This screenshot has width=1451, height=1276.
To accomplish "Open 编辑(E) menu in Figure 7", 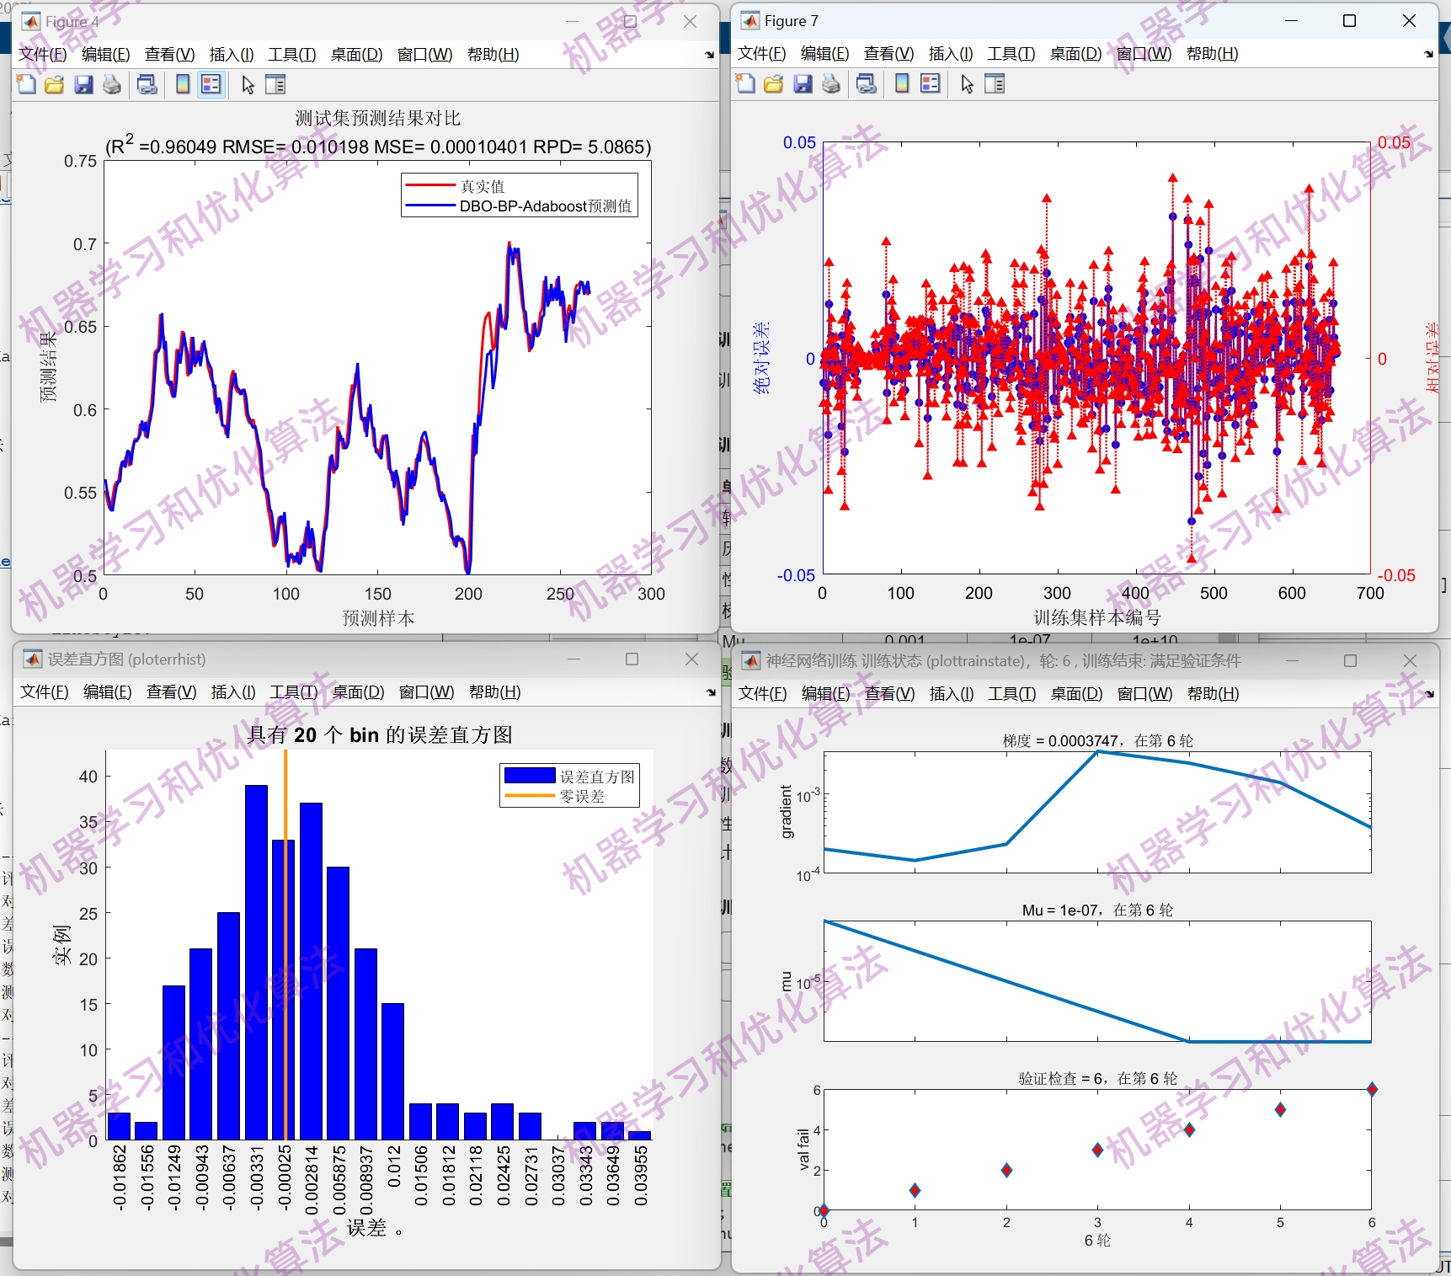I will [x=825, y=54].
